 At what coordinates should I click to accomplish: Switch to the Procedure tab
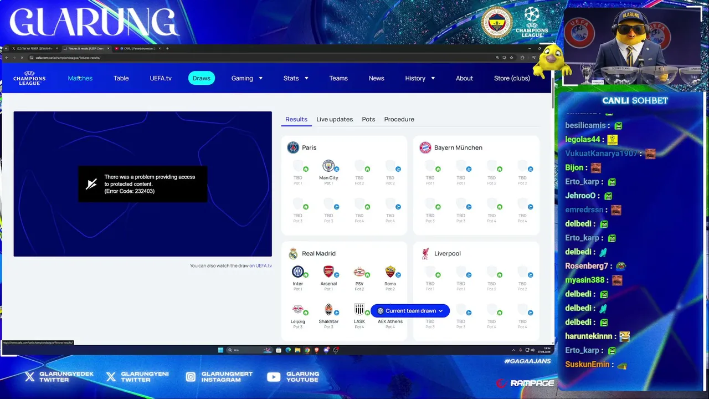click(x=399, y=119)
